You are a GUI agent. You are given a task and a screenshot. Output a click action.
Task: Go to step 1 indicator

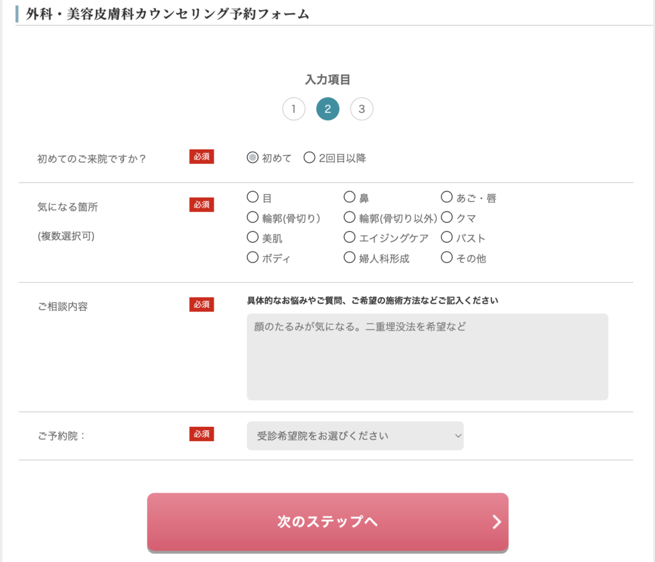coord(294,109)
